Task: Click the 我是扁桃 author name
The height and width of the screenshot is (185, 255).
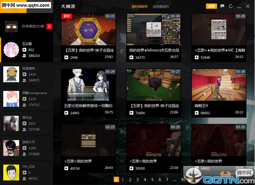Action: pyautogui.click(x=29, y=68)
